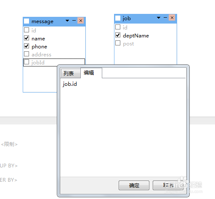Tick the id checkbox in job table
Viewport: 215px width, 199px height.
pos(118,27)
